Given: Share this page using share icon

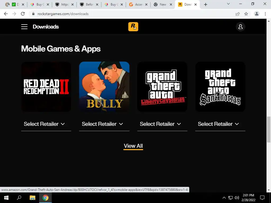Looking at the screenshot, I should click(x=238, y=14).
